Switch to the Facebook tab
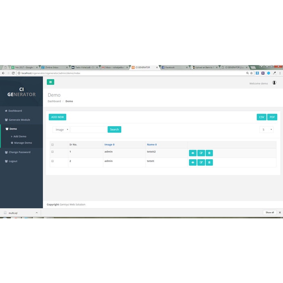 (174, 68)
